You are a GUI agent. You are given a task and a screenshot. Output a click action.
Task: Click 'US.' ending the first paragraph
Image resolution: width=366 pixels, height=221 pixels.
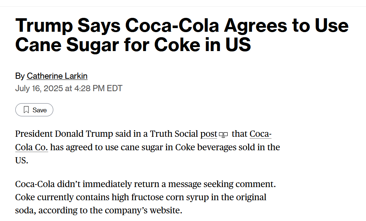tap(22, 160)
